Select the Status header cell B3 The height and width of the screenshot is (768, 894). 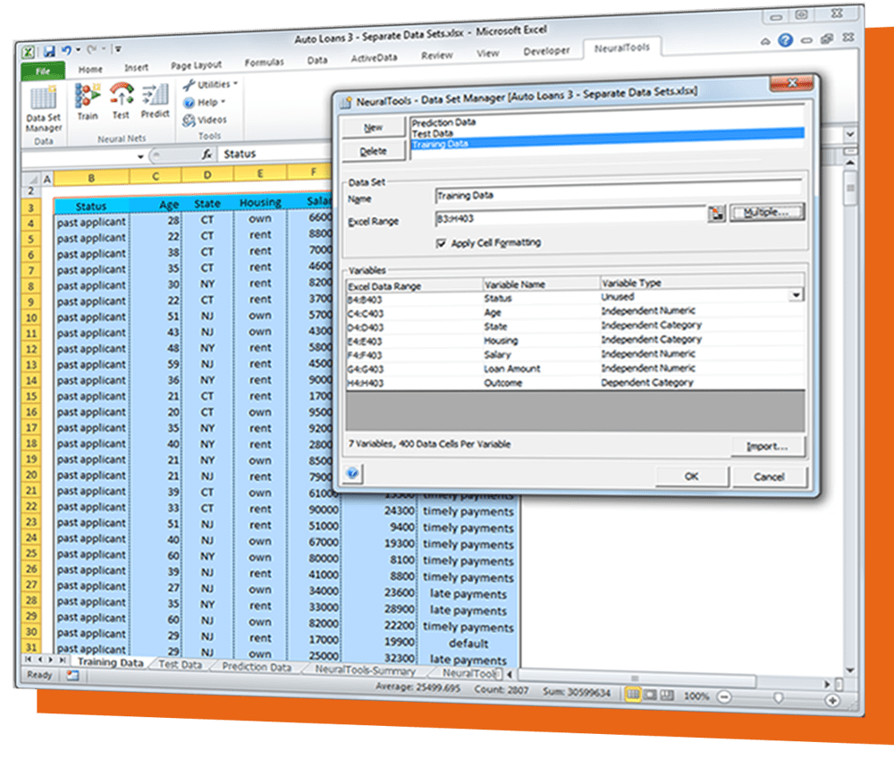[91, 206]
